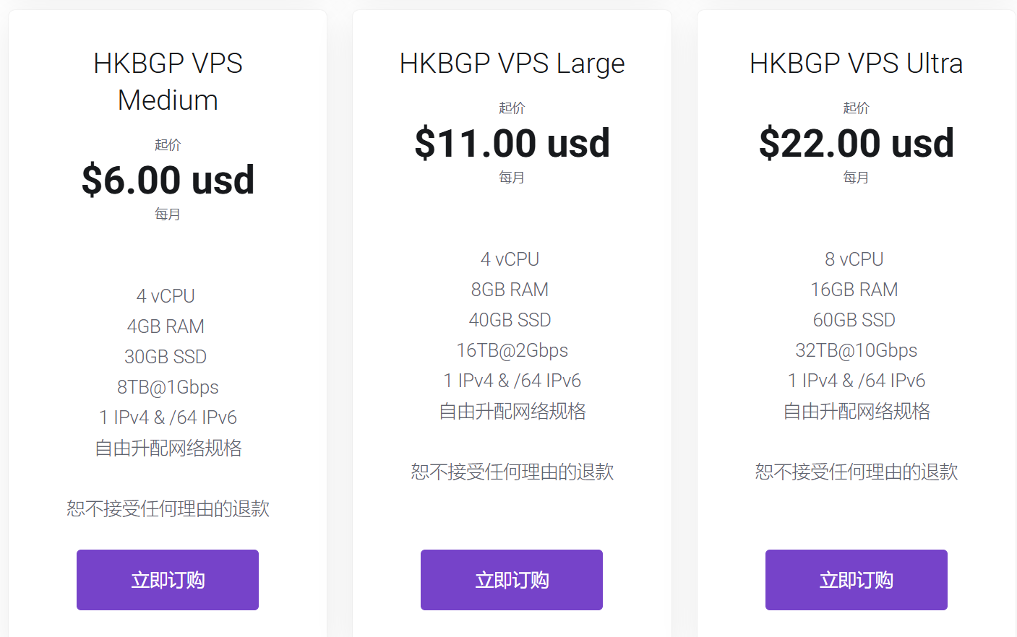Viewport: 1017px width, 637px height.
Task: Order the HKBGP VPS Large plan
Action: [512, 580]
